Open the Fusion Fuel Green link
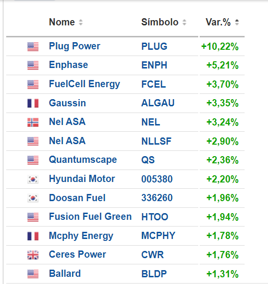The height and width of the screenshot is (284, 268). pos(90,216)
